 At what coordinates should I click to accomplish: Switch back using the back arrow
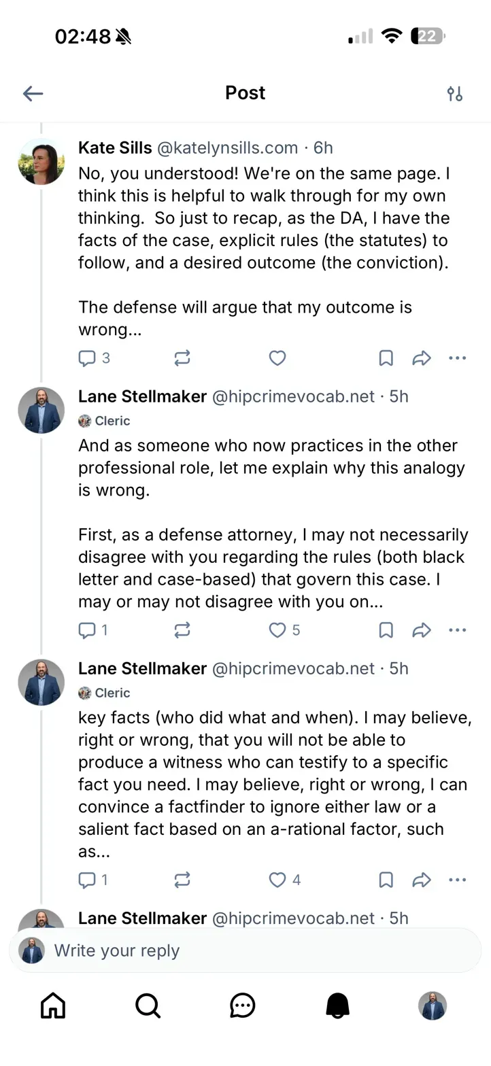pos(33,93)
